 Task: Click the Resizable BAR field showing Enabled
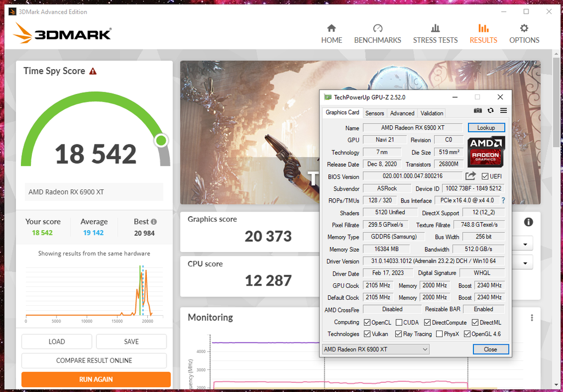coord(484,309)
